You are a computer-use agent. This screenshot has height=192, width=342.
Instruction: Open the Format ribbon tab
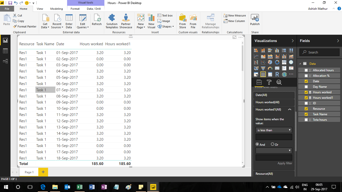pyautogui.click(x=75, y=9)
